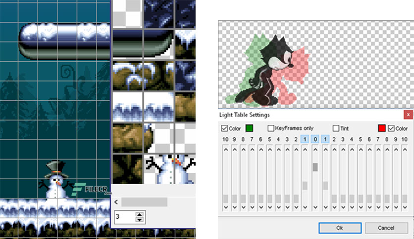Click inside the number field showing 3
Screen dimensions: 414x239
tap(125, 217)
